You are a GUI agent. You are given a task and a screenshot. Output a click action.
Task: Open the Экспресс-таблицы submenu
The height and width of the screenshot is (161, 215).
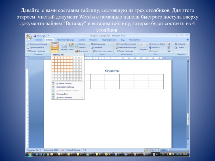click(x=67, y=98)
